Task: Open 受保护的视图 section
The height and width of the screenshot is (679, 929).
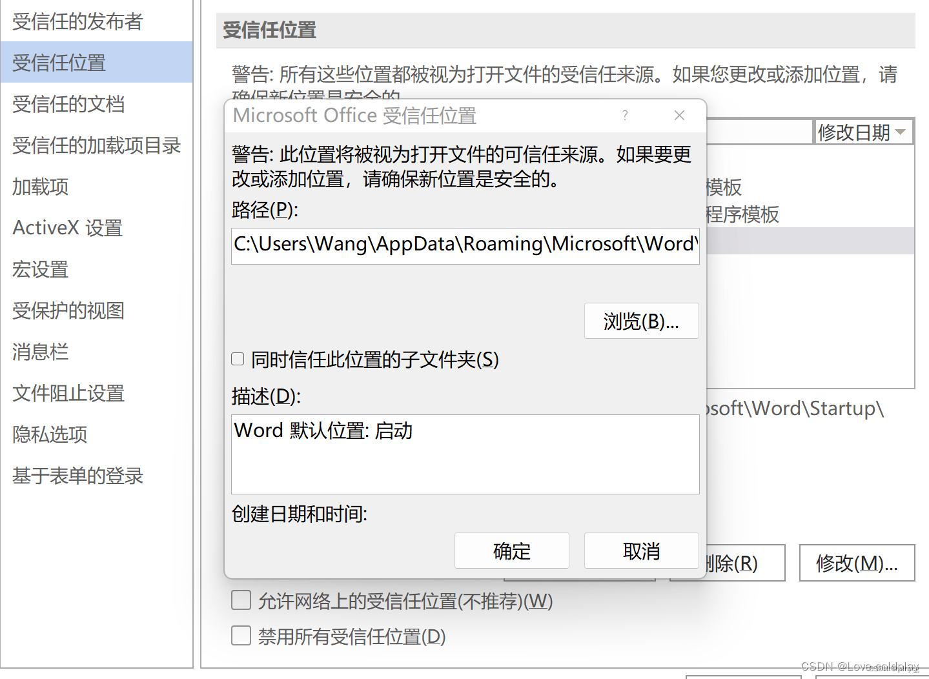Action: [x=96, y=310]
